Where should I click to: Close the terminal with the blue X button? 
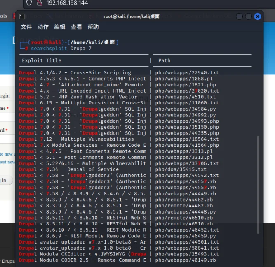click(257, 16)
